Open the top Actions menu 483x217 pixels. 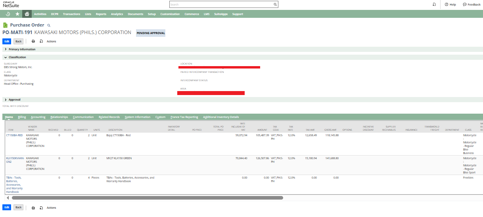click(x=52, y=41)
